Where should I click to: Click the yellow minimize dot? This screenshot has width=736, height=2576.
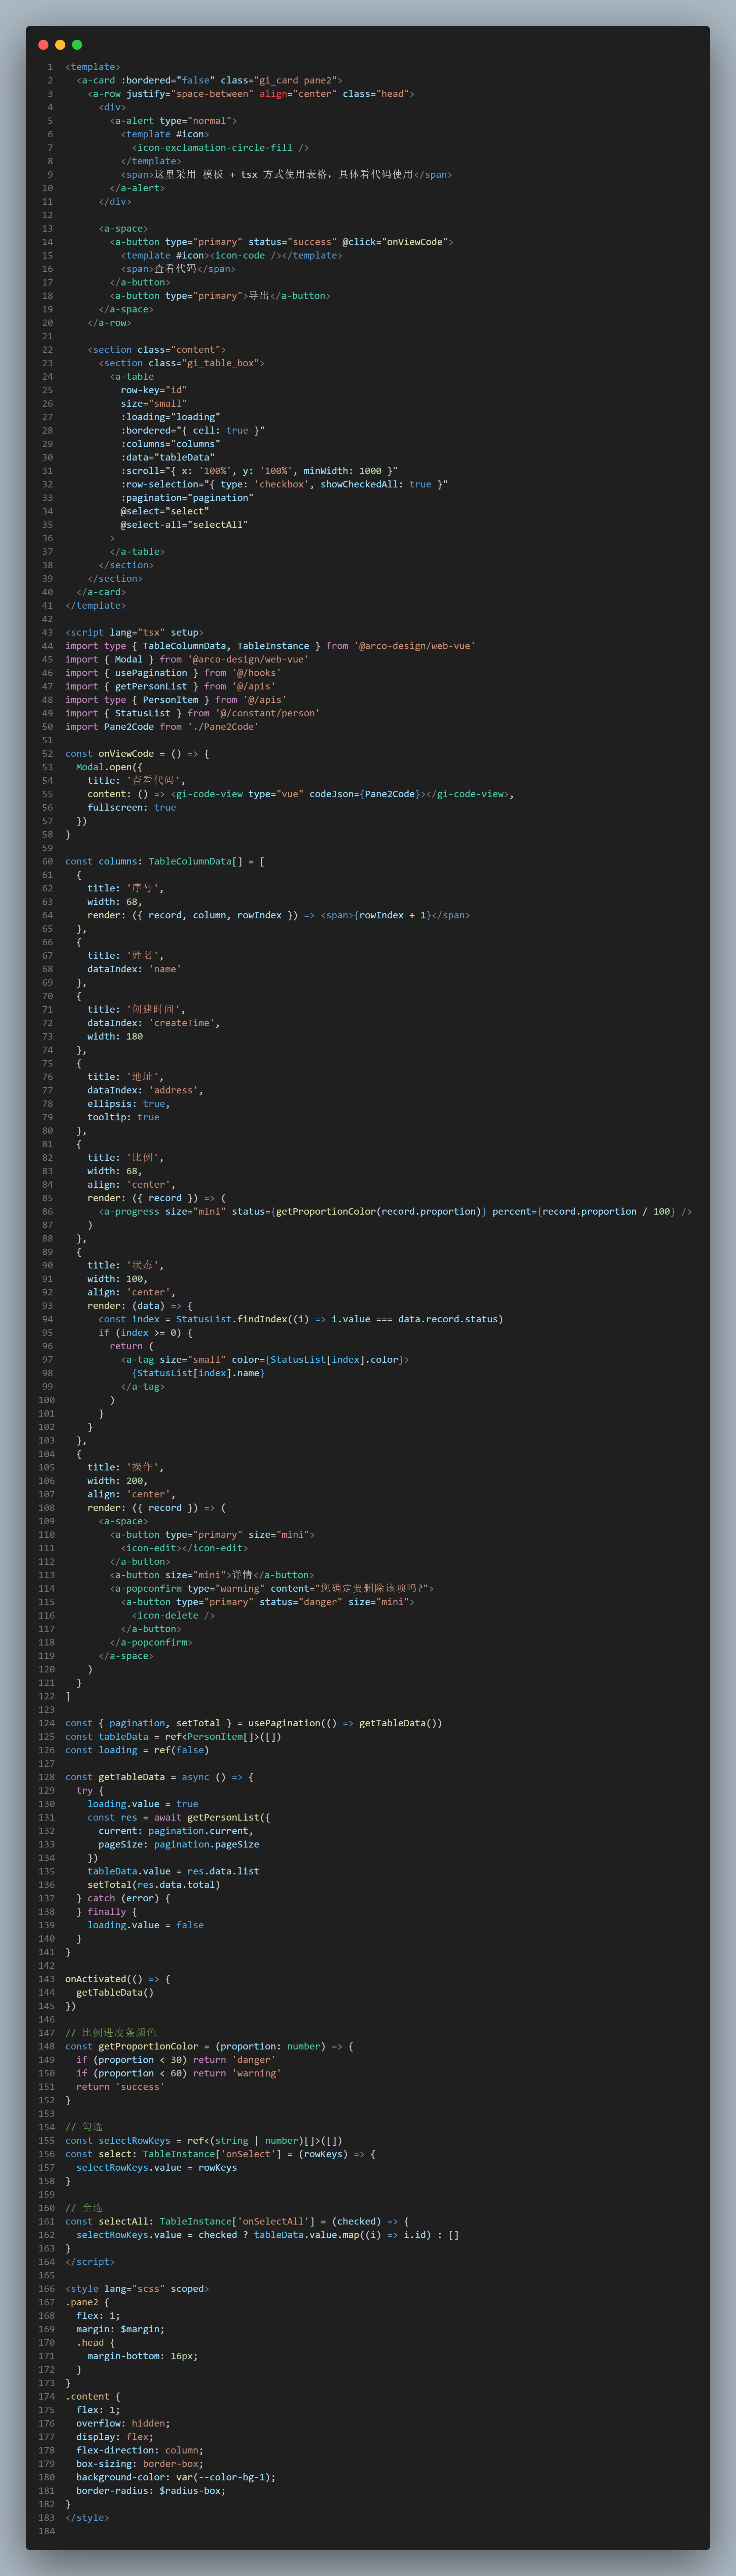tap(60, 45)
